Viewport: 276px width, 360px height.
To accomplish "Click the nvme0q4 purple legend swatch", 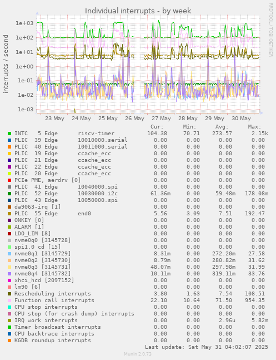I will [x=9, y=274].
